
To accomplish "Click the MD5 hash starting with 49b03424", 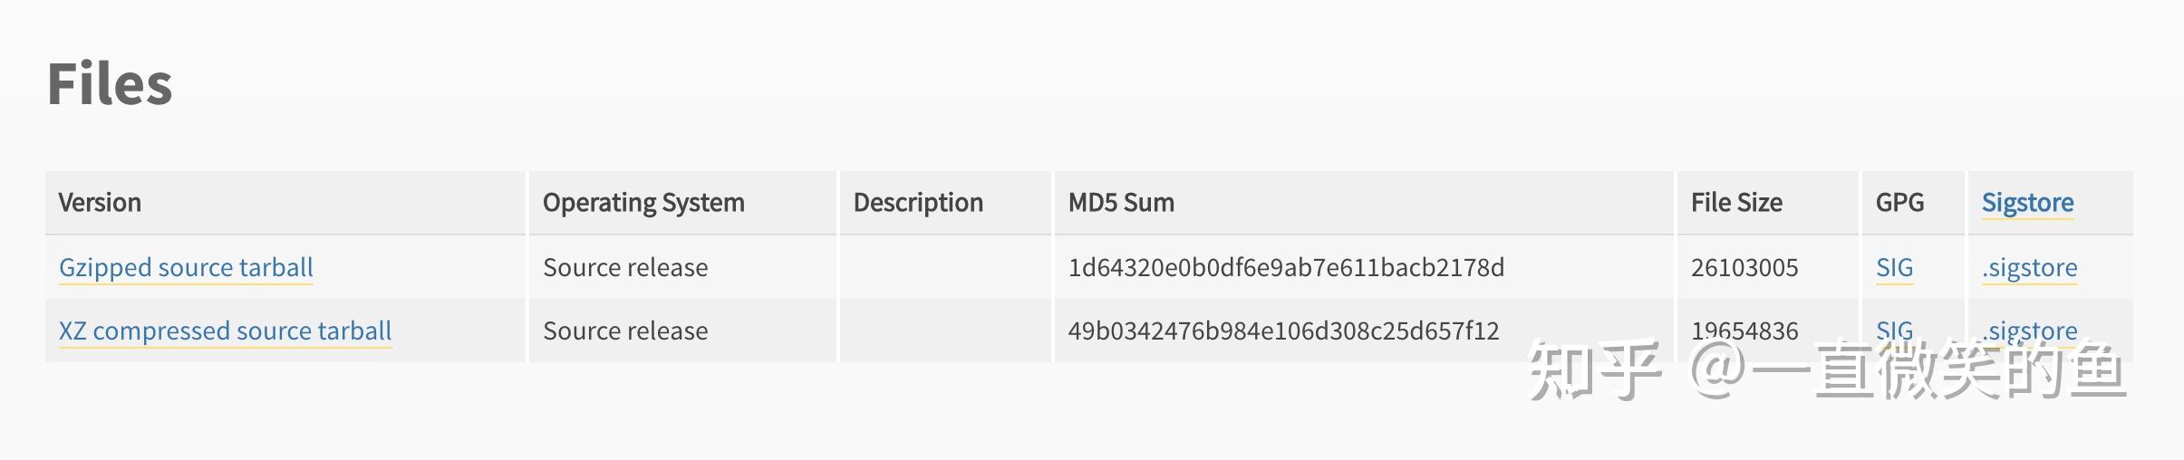I will (1283, 331).
